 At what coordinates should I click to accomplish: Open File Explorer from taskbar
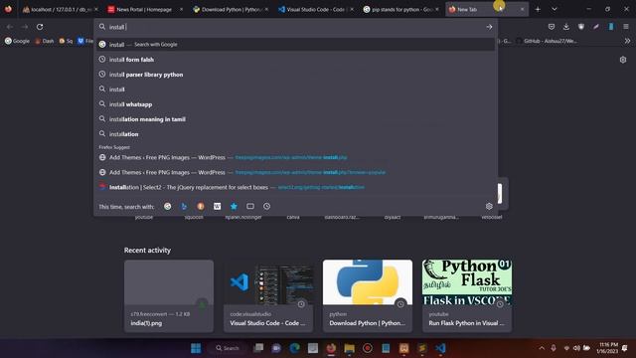point(349,348)
